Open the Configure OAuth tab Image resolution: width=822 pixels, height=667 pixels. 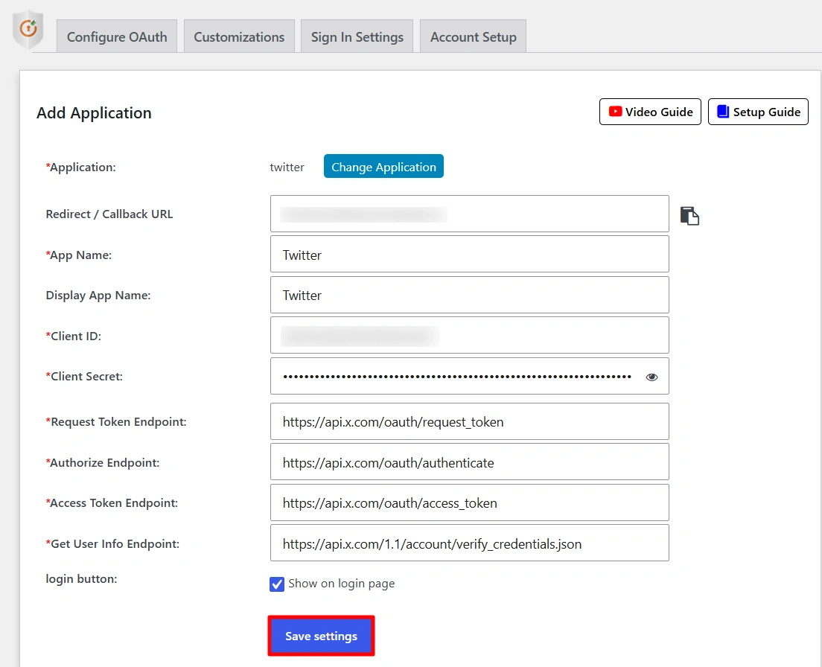117,36
